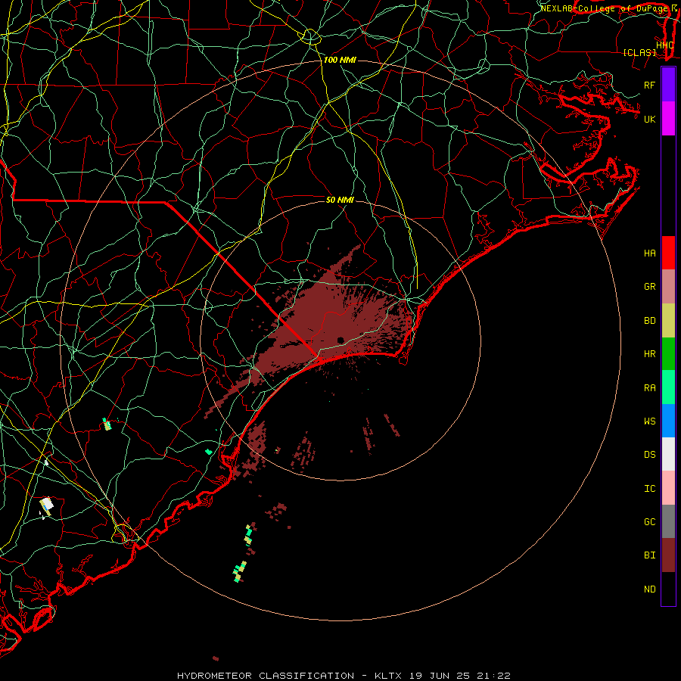Select the BD yellow legend color
Image resolution: width=681 pixels, height=681 pixels.
click(x=668, y=321)
